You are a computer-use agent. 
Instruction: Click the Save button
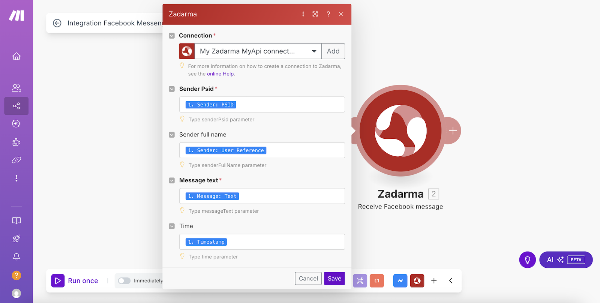pos(334,278)
